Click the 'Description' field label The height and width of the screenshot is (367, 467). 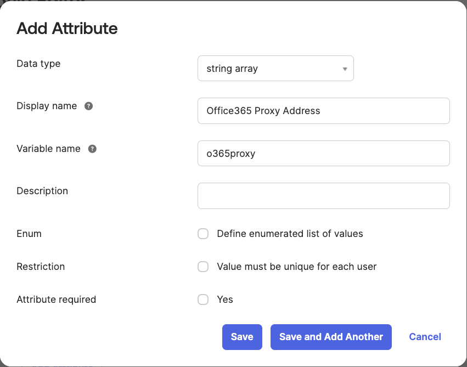[42, 191]
